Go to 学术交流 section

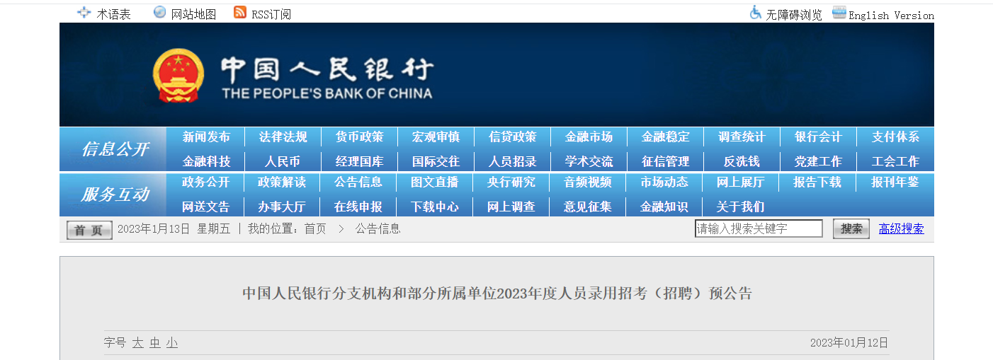coord(589,161)
